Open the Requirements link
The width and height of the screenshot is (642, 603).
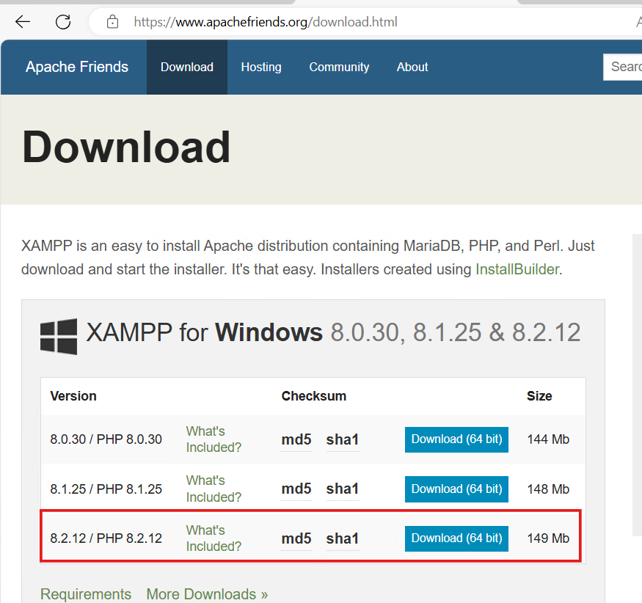86,594
